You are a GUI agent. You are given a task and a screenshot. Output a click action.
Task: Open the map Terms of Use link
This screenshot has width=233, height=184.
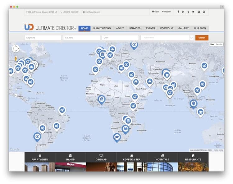(x=218, y=150)
